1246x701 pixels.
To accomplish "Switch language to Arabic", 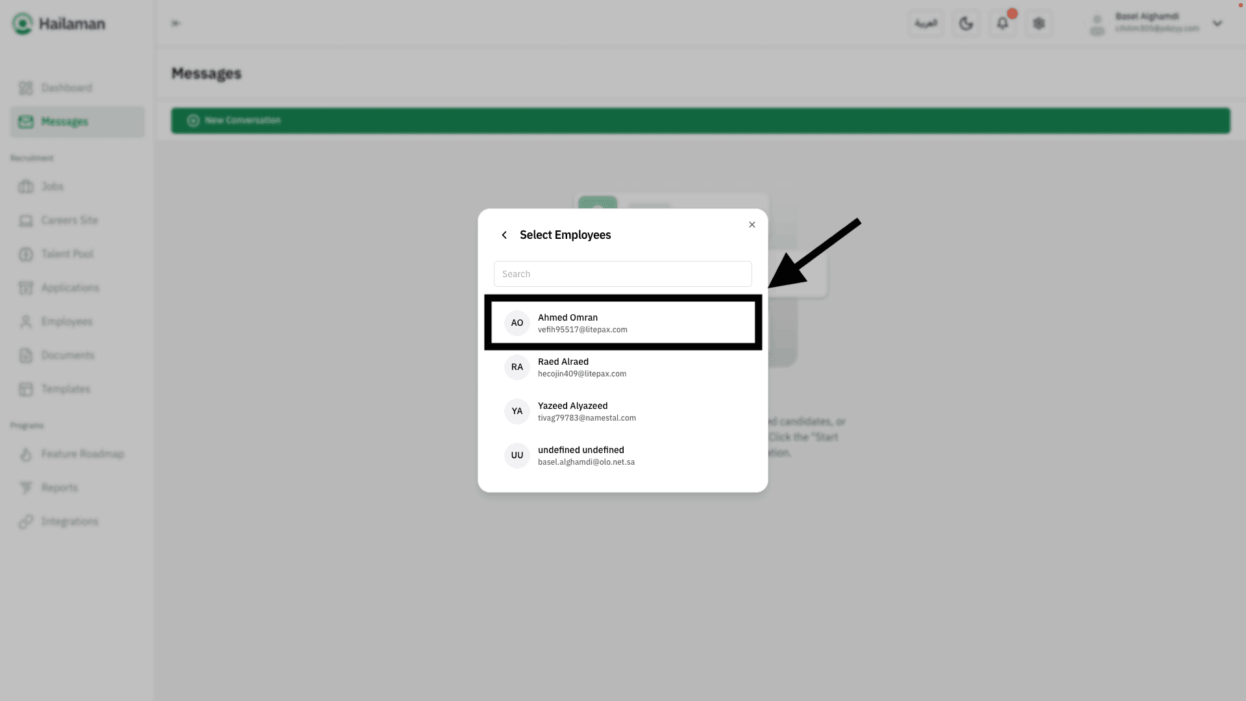I will [925, 24].
